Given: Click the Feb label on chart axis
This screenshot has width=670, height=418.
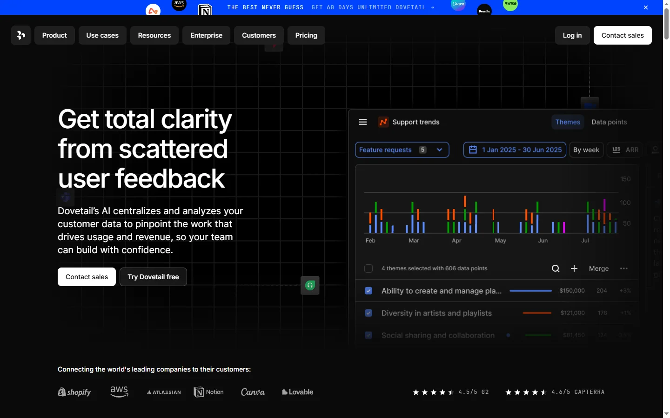Looking at the screenshot, I should click(x=370, y=241).
